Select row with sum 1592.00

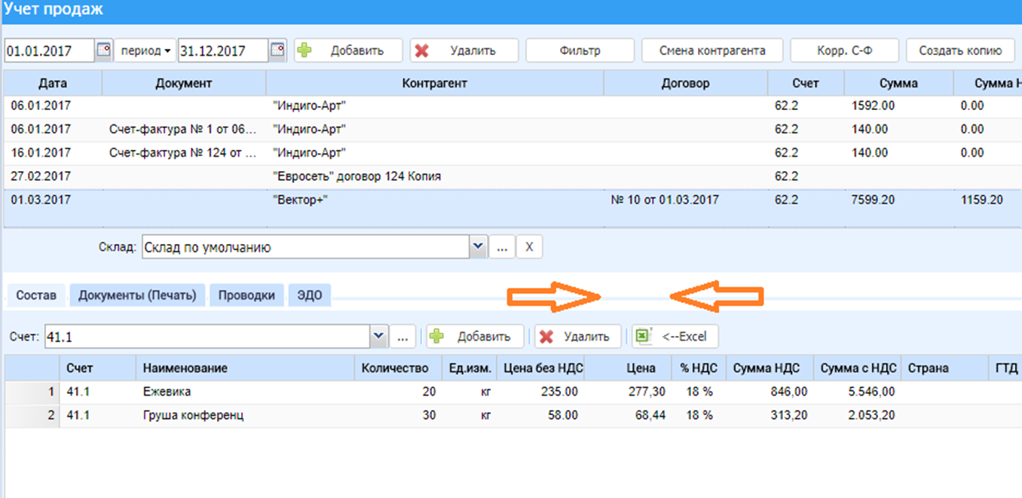point(513,106)
